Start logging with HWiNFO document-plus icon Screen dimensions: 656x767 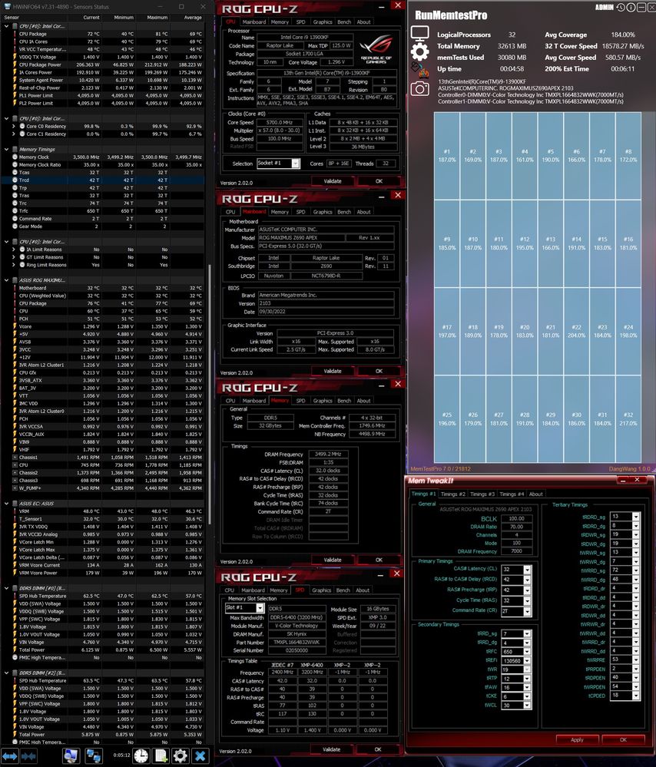pyautogui.click(x=161, y=755)
